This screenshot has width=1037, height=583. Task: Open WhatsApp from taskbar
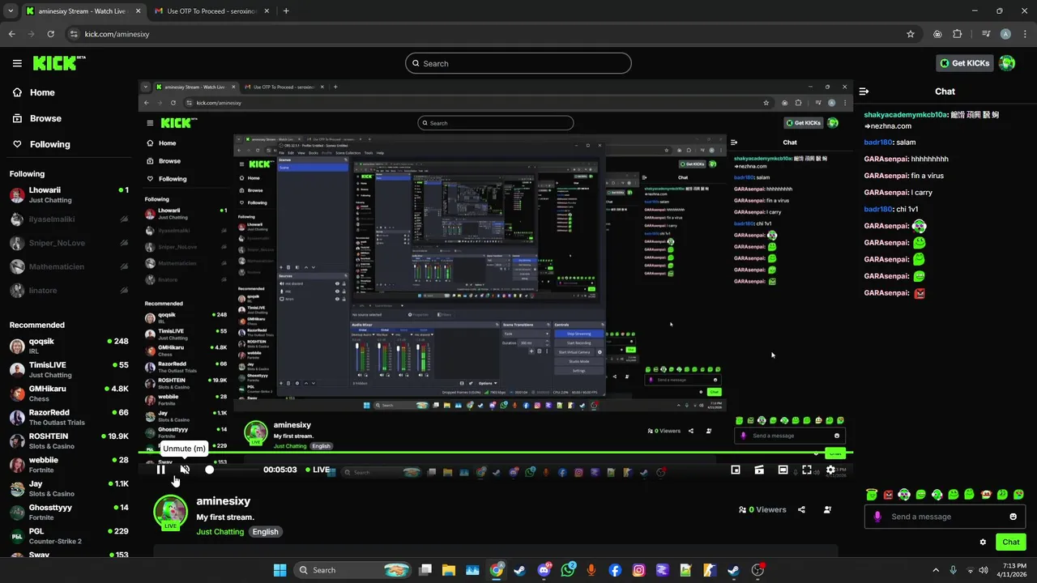567,570
